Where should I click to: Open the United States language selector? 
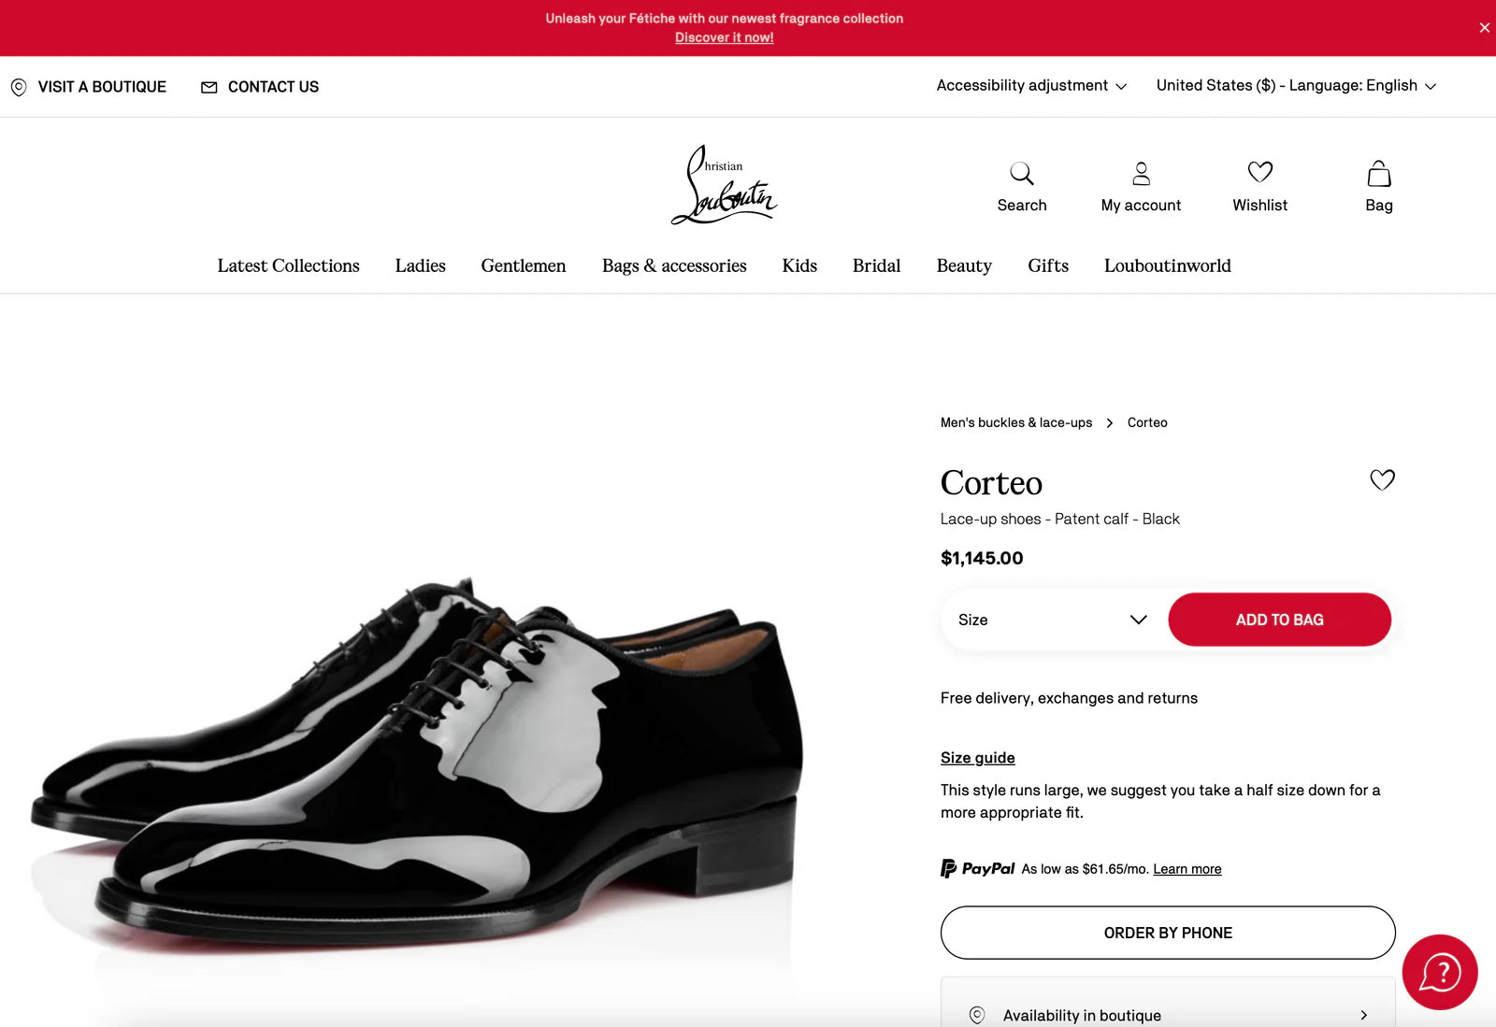[1295, 85]
